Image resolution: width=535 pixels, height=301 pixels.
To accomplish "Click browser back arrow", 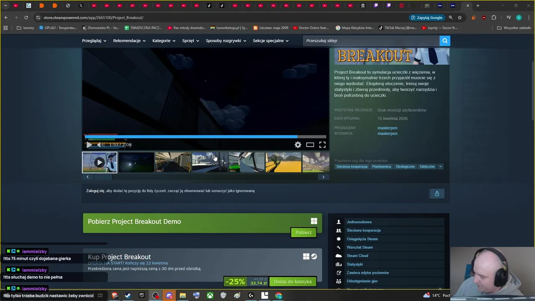I will pyautogui.click(x=6, y=18).
